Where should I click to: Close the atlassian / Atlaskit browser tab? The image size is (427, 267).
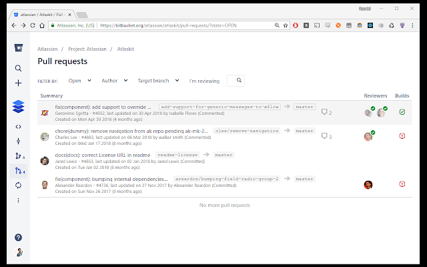click(69, 15)
